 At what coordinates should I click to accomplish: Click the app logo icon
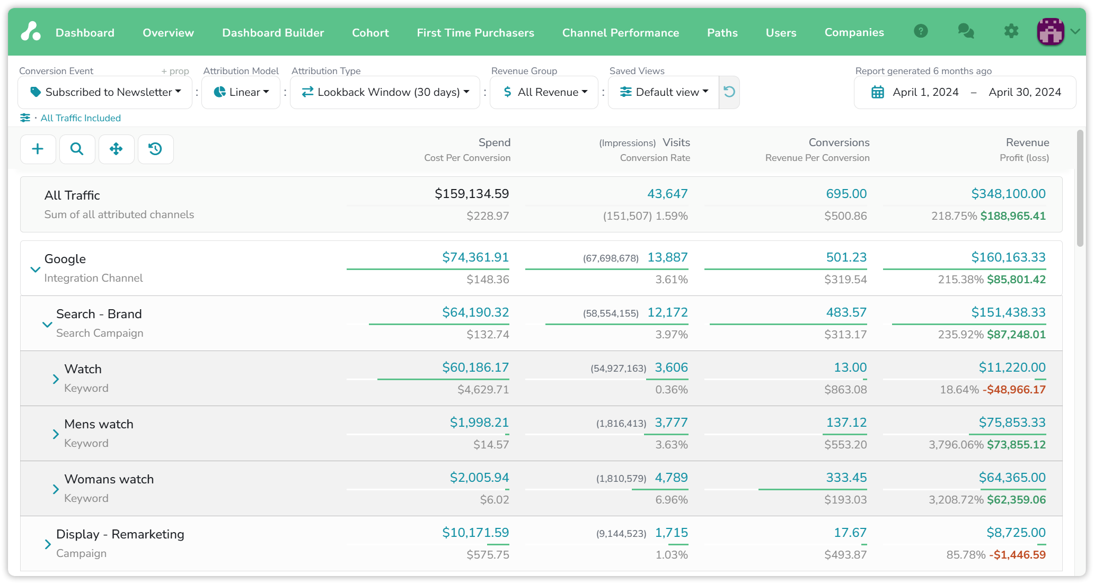click(x=31, y=32)
